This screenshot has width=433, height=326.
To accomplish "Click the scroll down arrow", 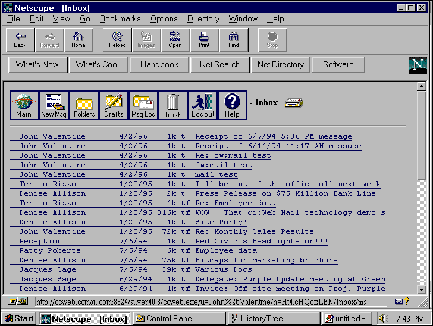I will pos(421,290).
